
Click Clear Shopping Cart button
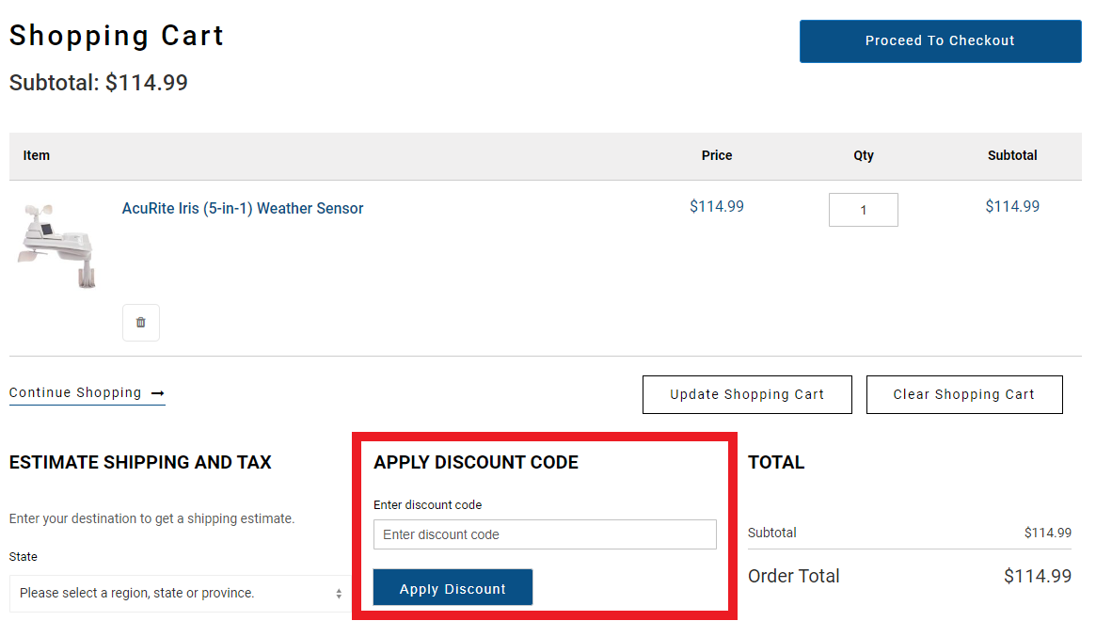pyautogui.click(x=964, y=394)
